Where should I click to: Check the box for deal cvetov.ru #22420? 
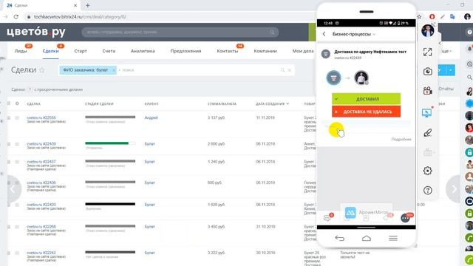(x=9, y=205)
